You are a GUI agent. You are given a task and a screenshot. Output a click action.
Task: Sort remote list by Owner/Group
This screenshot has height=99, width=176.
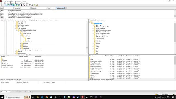tap(137, 56)
